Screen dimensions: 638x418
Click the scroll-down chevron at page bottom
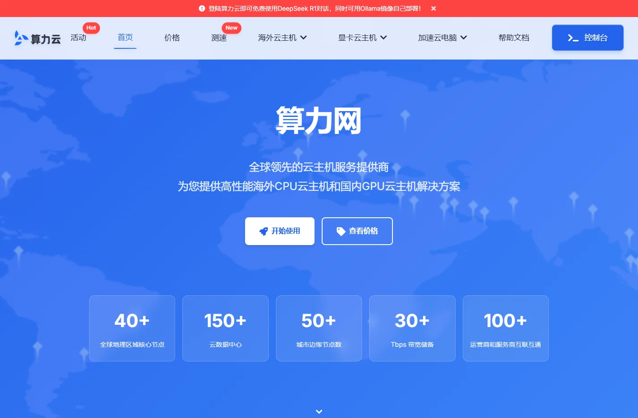point(319,411)
